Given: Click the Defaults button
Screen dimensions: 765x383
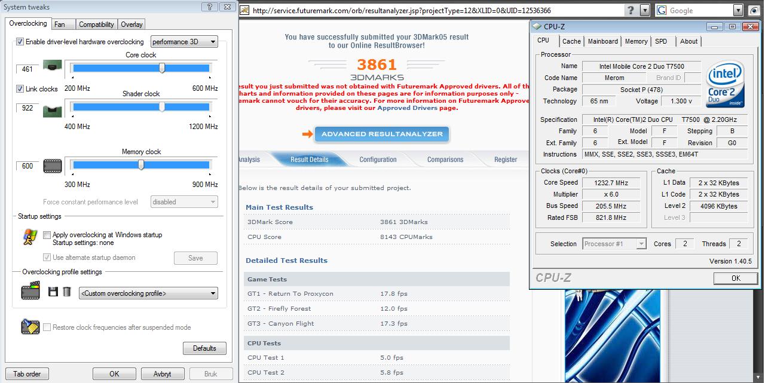Looking at the screenshot, I should [204, 348].
